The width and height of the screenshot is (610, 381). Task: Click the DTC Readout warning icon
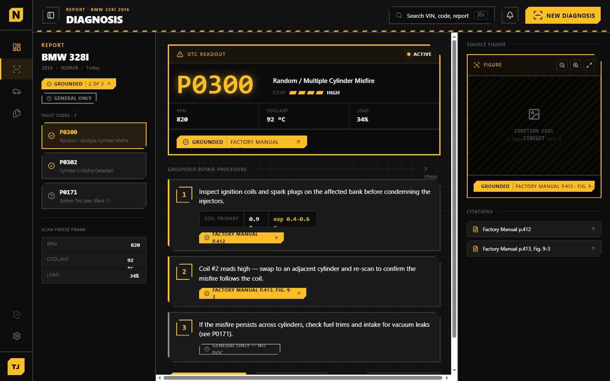180,54
